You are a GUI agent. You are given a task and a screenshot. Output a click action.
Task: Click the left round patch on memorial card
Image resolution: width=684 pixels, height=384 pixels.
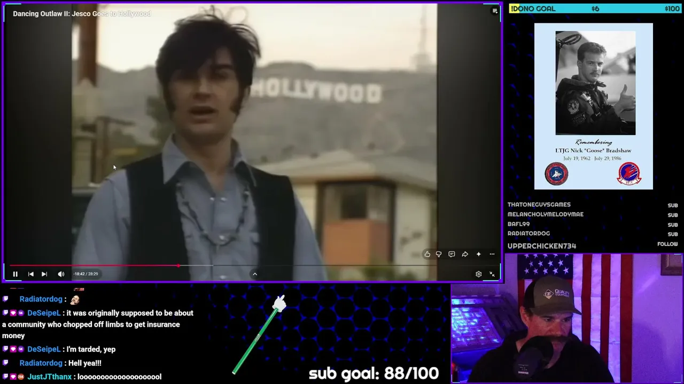556,174
